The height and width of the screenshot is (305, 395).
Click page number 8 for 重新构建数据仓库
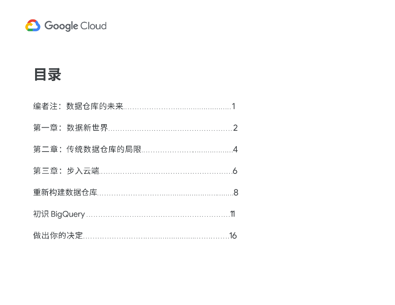(x=236, y=192)
